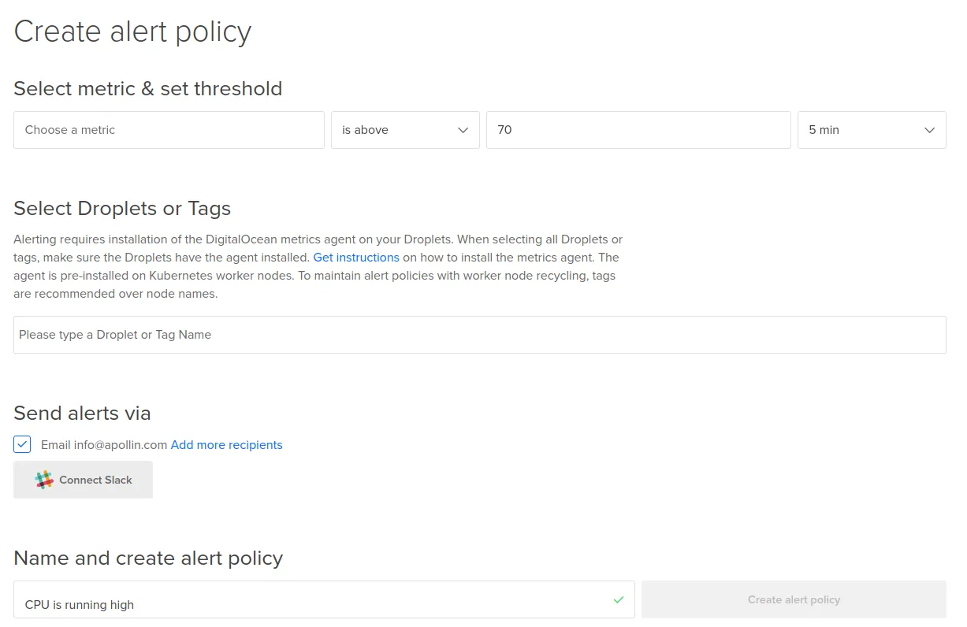Click the chevron on the 5 min dropdown
The height and width of the screenshot is (627, 967).
(930, 131)
